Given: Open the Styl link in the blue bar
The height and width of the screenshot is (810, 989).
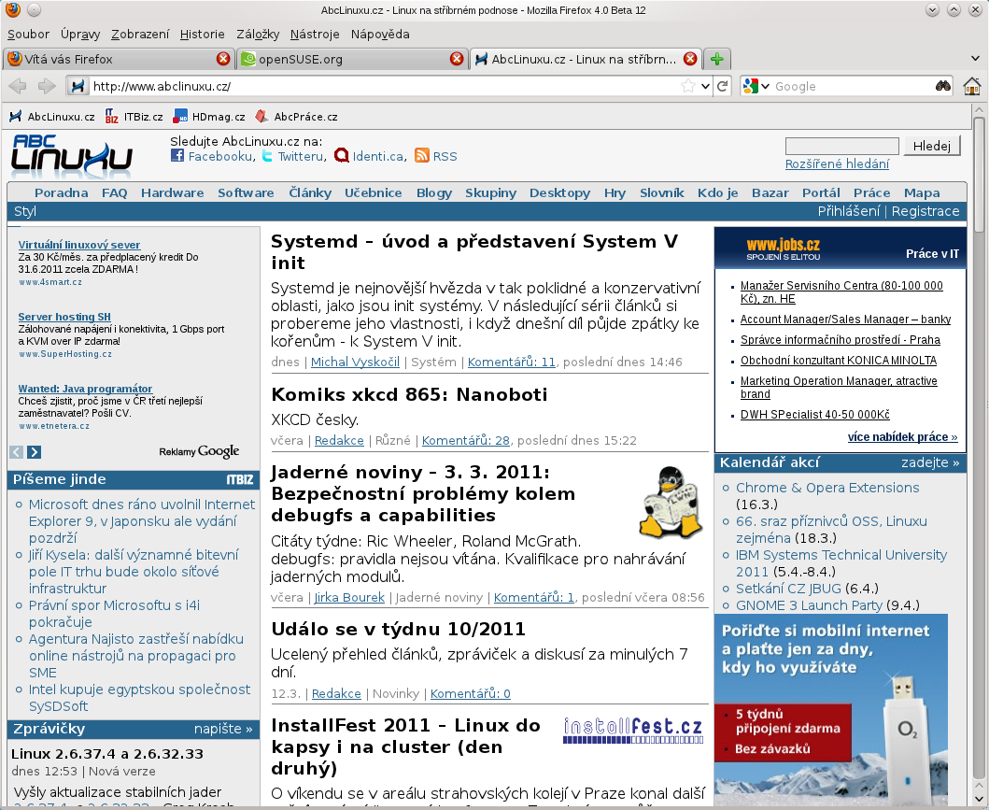Looking at the screenshot, I should coord(25,211).
